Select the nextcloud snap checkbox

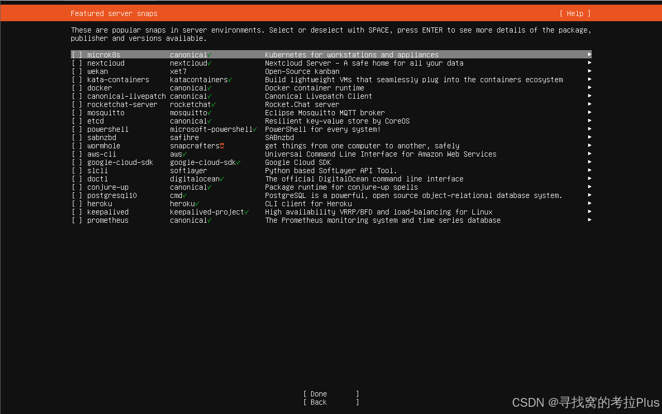[x=77, y=63]
